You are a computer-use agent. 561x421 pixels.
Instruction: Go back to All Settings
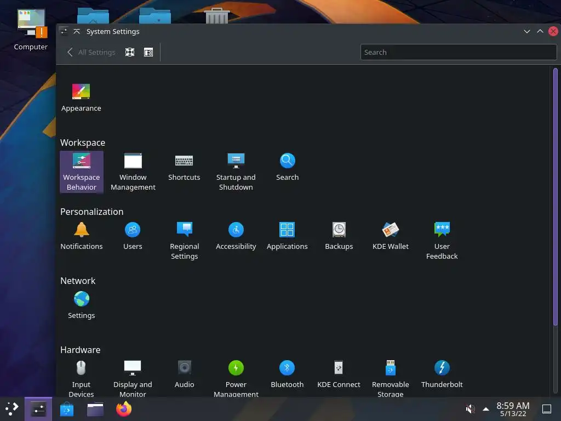coord(91,52)
